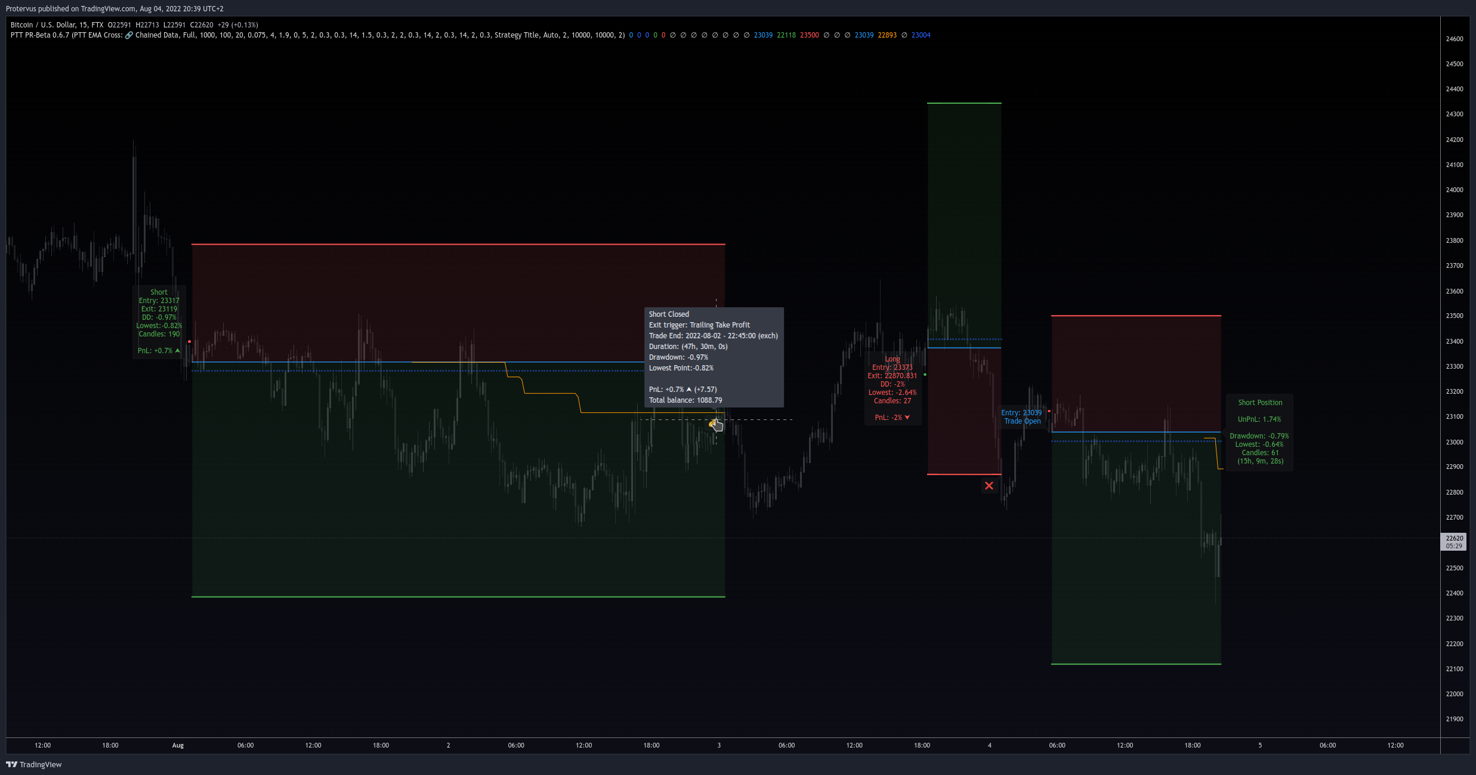Click the green take-profit line of first short
Screen dimensions: 1476x775
[x=458, y=597]
